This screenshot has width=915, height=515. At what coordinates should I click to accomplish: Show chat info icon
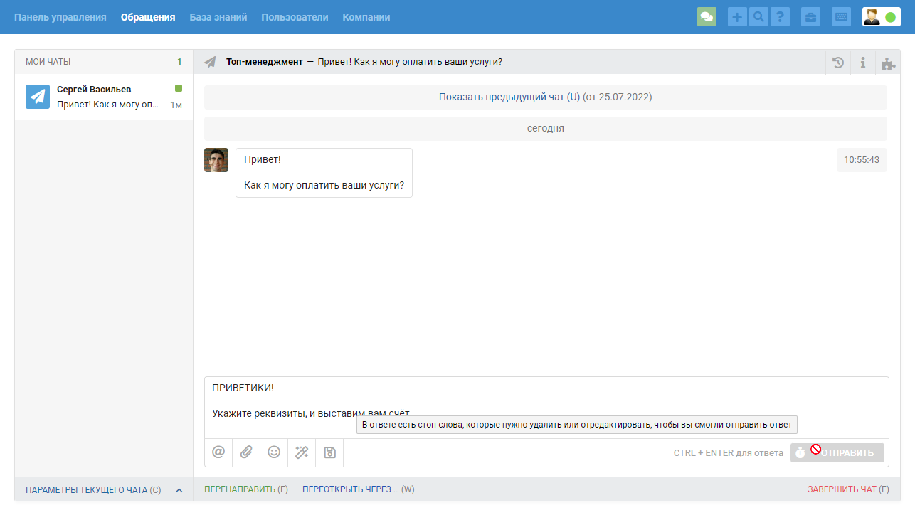863,62
